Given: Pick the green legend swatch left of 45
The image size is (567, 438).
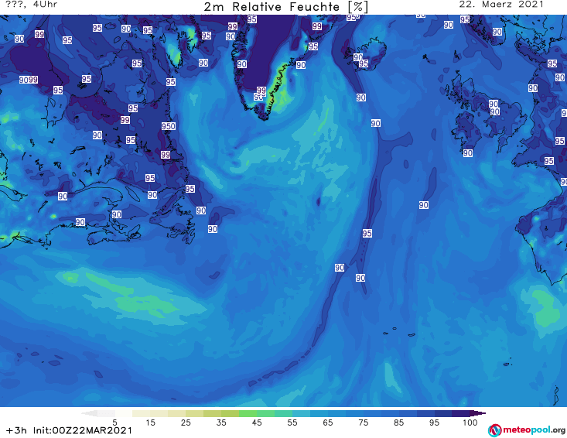Looking at the screenshot, I should click(x=248, y=413).
